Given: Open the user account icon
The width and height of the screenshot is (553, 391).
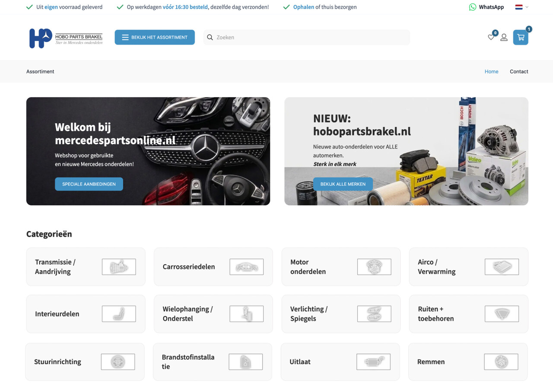Looking at the screenshot, I should point(504,38).
